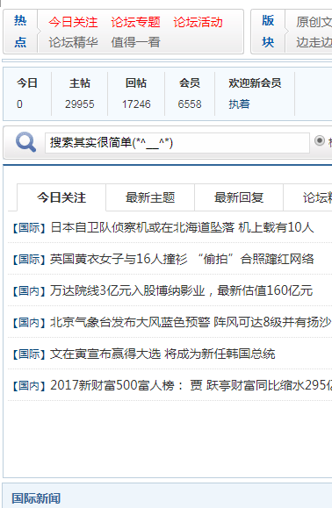The width and height of the screenshot is (332, 508).
Task: Click 【国际】 tag of 日本自卫队 post
Action: 29,228
